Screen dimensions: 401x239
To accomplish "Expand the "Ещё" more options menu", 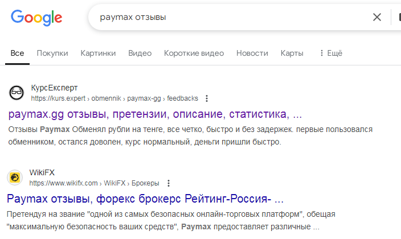I will point(331,53).
